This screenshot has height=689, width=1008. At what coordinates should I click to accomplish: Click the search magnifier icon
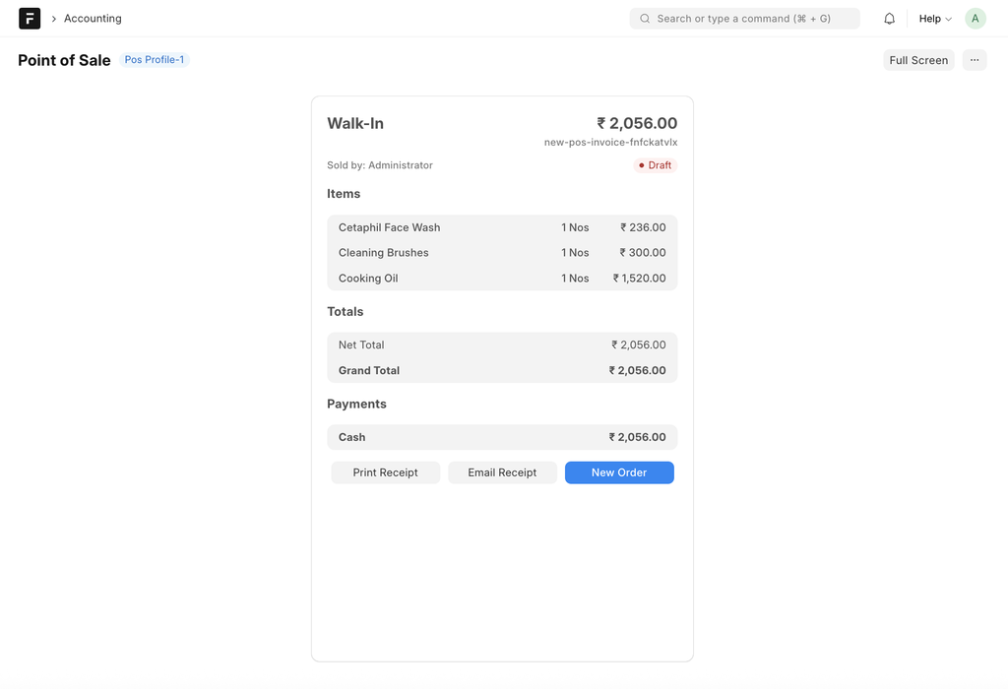coord(645,19)
